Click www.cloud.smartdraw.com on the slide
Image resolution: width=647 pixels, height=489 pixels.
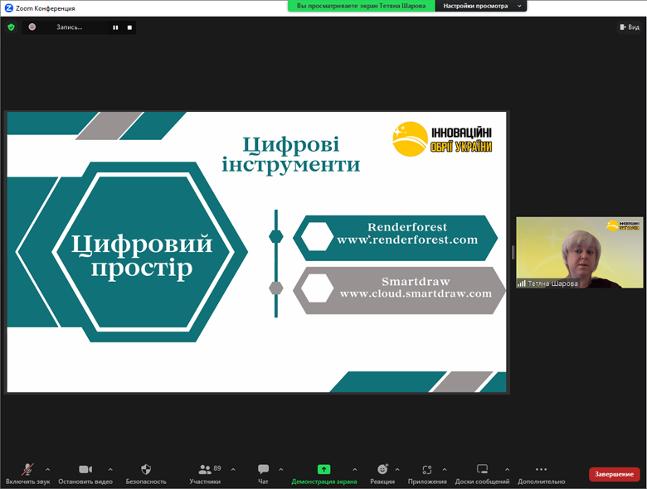tap(416, 293)
